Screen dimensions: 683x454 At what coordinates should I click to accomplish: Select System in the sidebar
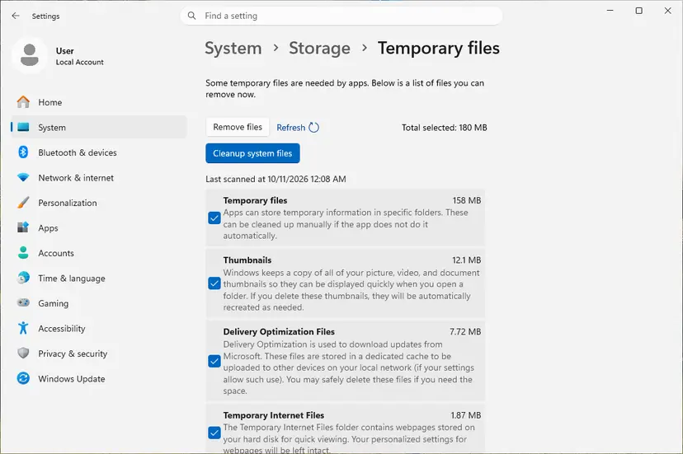pyautogui.click(x=99, y=127)
